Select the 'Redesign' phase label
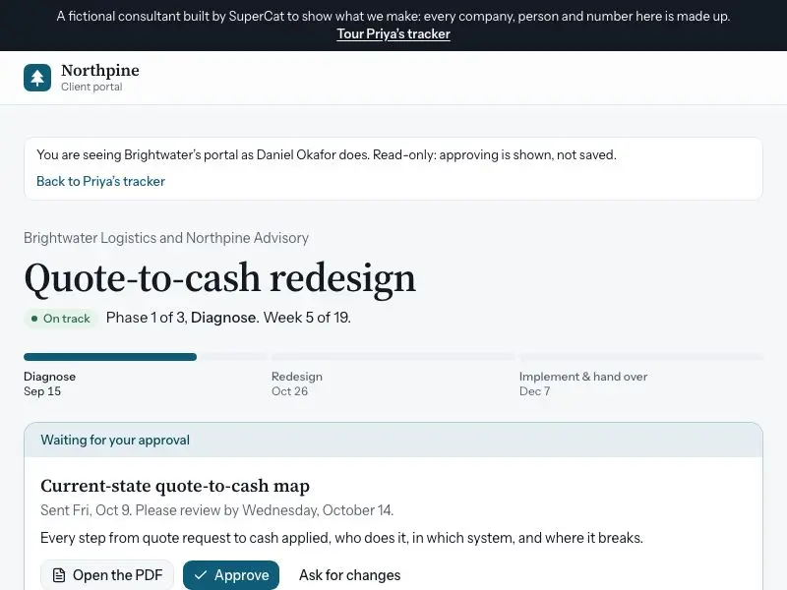This screenshot has width=787, height=590. 297,377
